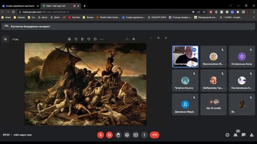This screenshot has height=144, width=257.
Task: Click the Present now screen share button
Action: point(136,135)
